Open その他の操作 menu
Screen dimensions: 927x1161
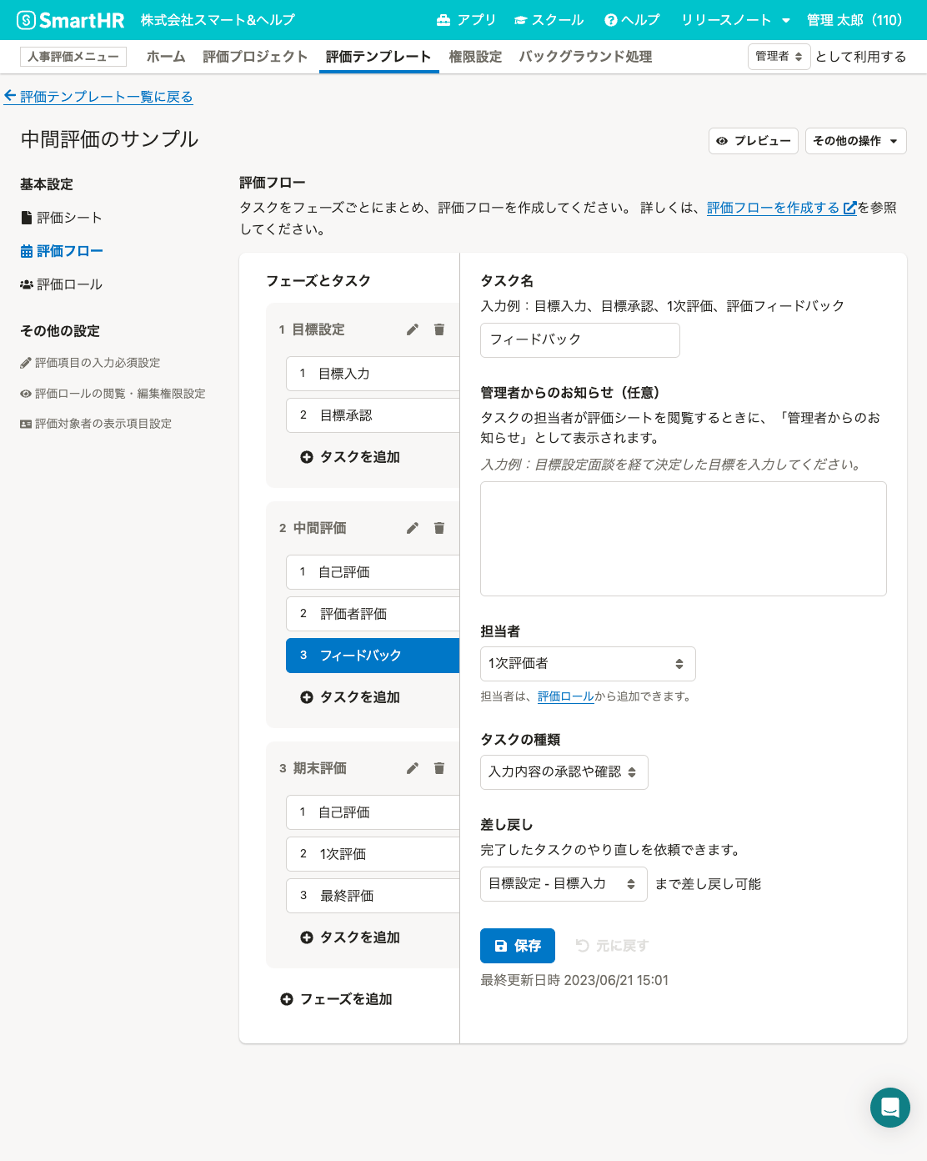[855, 141]
